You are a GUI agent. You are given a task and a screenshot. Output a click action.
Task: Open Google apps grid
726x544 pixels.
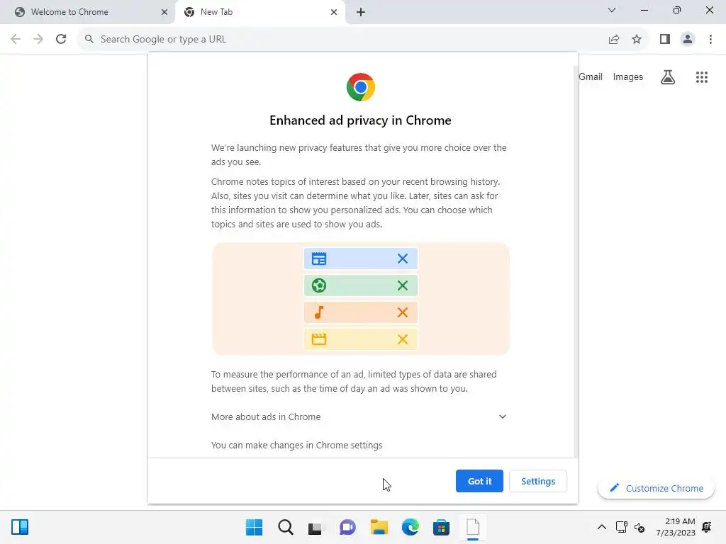pyautogui.click(x=702, y=76)
